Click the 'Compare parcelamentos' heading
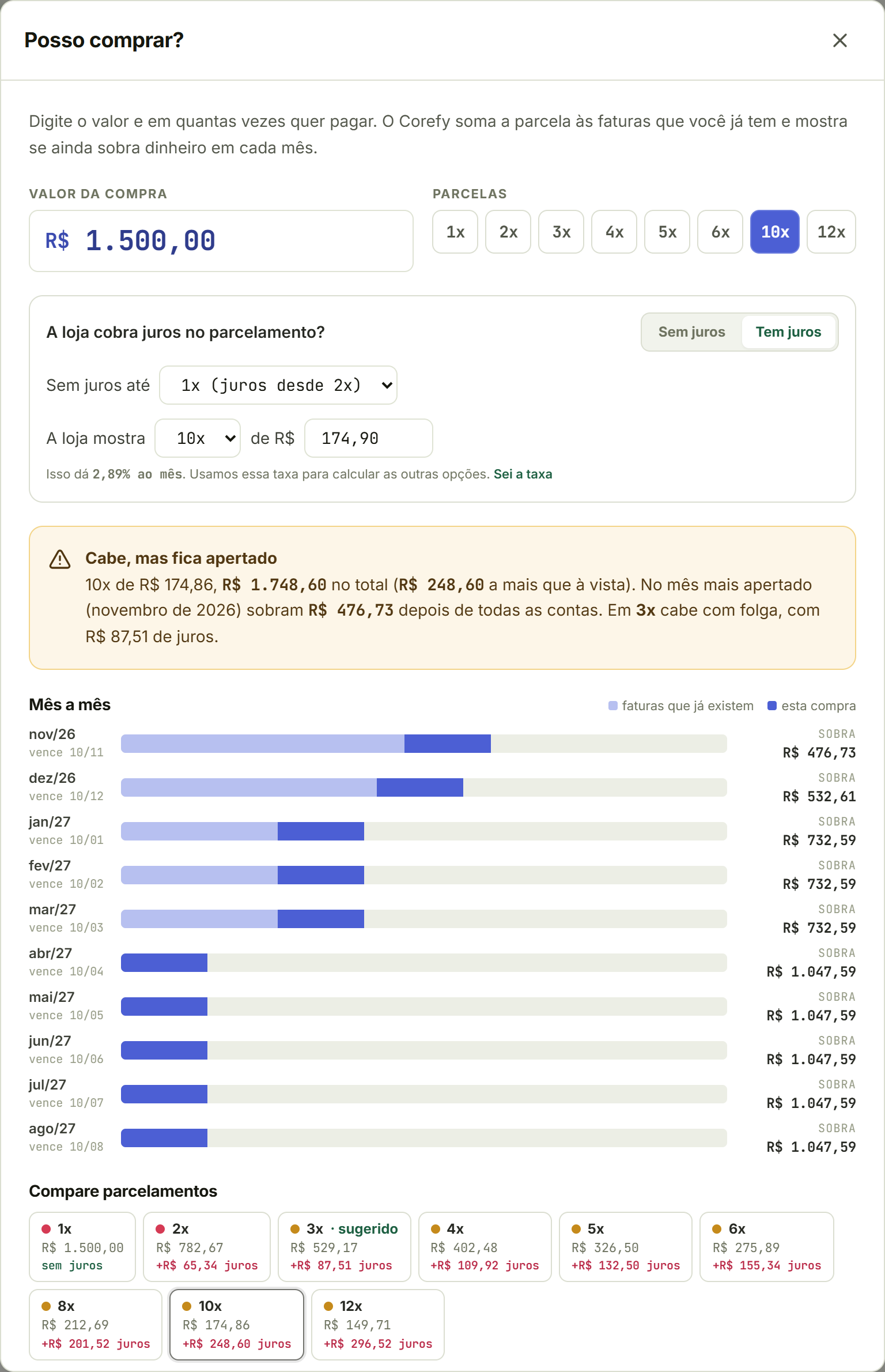The width and height of the screenshot is (885, 1372). tap(123, 1191)
